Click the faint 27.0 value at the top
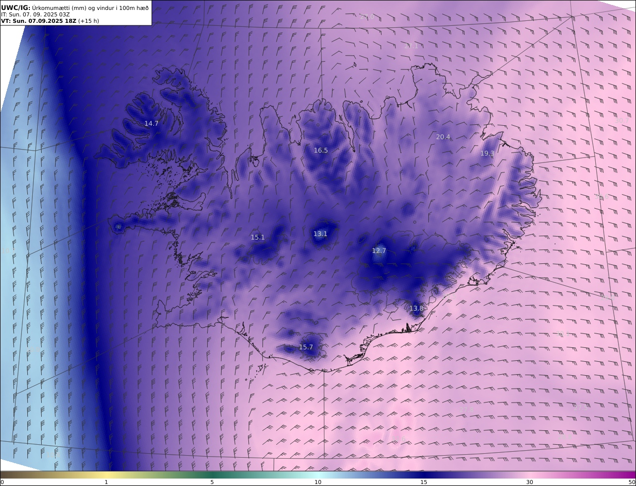 367,16
